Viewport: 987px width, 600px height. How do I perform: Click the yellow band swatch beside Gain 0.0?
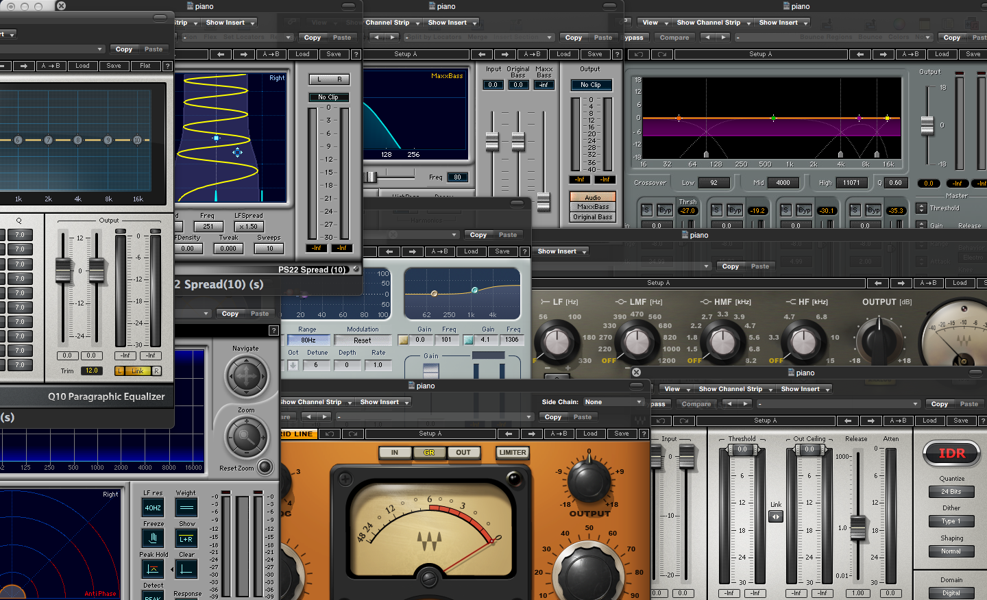click(403, 340)
